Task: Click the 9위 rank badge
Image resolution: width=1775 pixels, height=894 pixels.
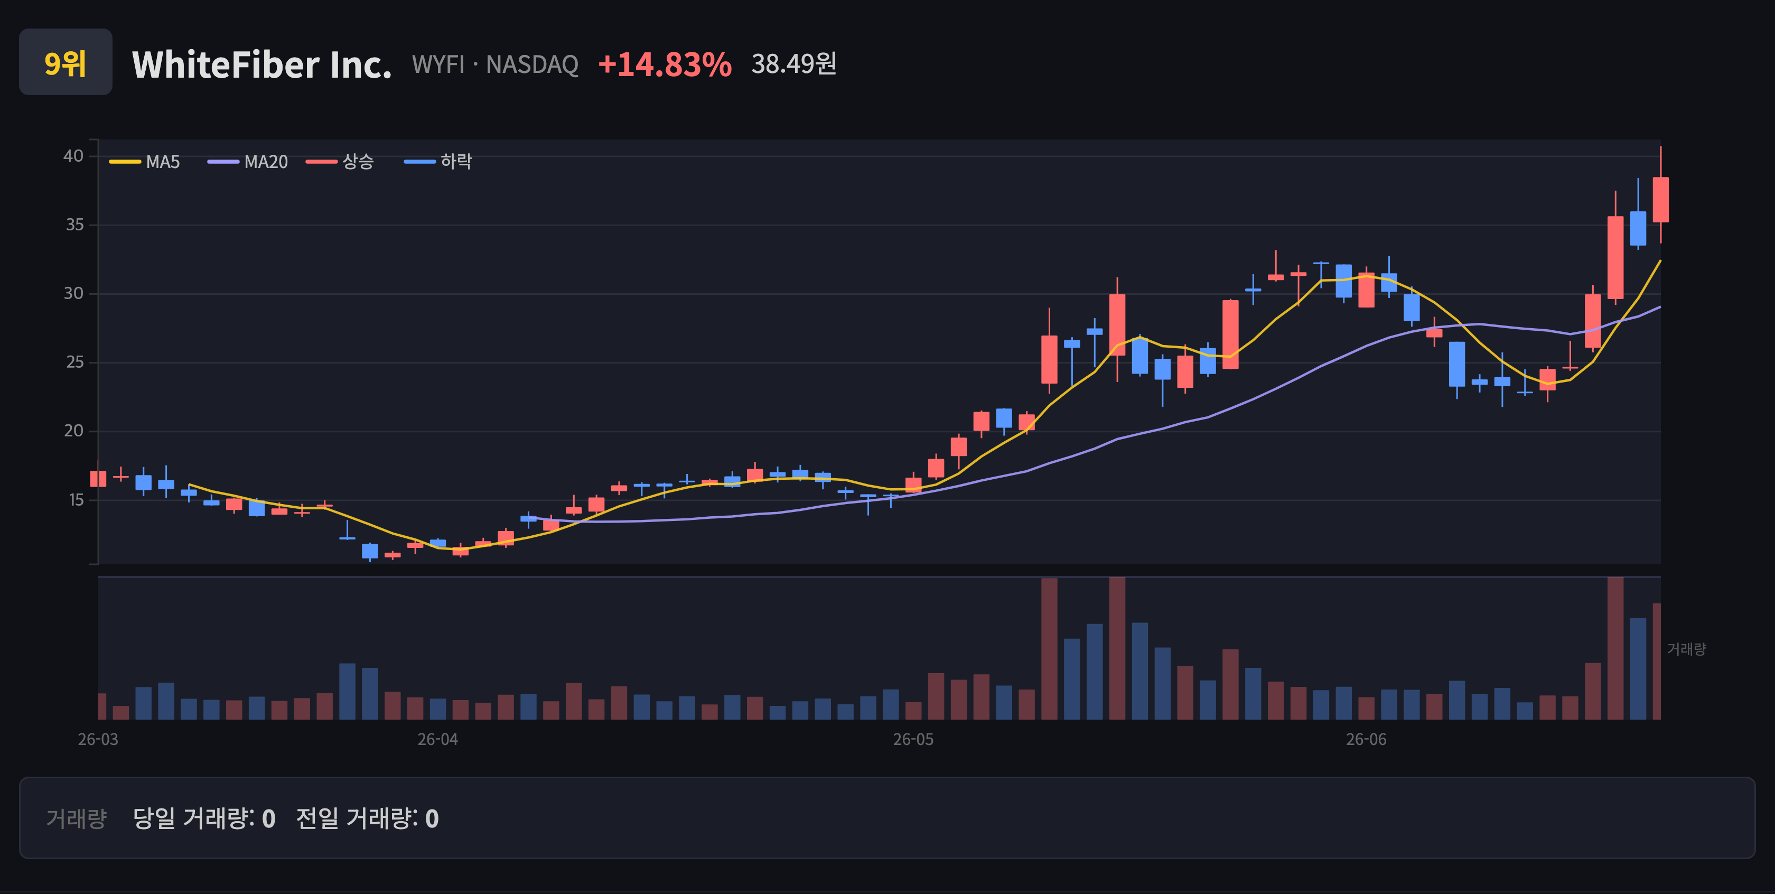Action: pyautogui.click(x=66, y=62)
